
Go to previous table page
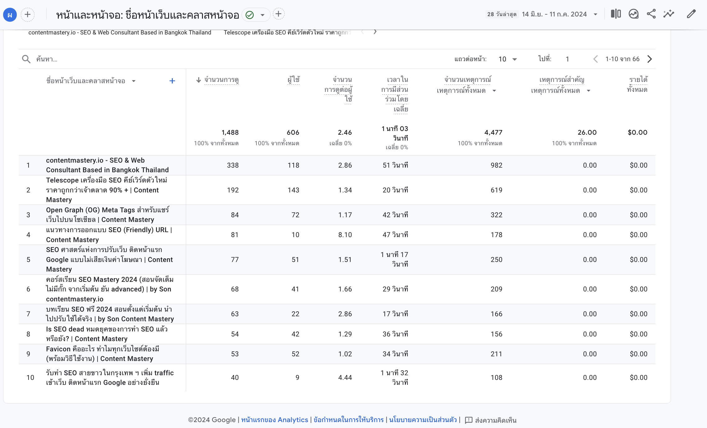tap(595, 59)
